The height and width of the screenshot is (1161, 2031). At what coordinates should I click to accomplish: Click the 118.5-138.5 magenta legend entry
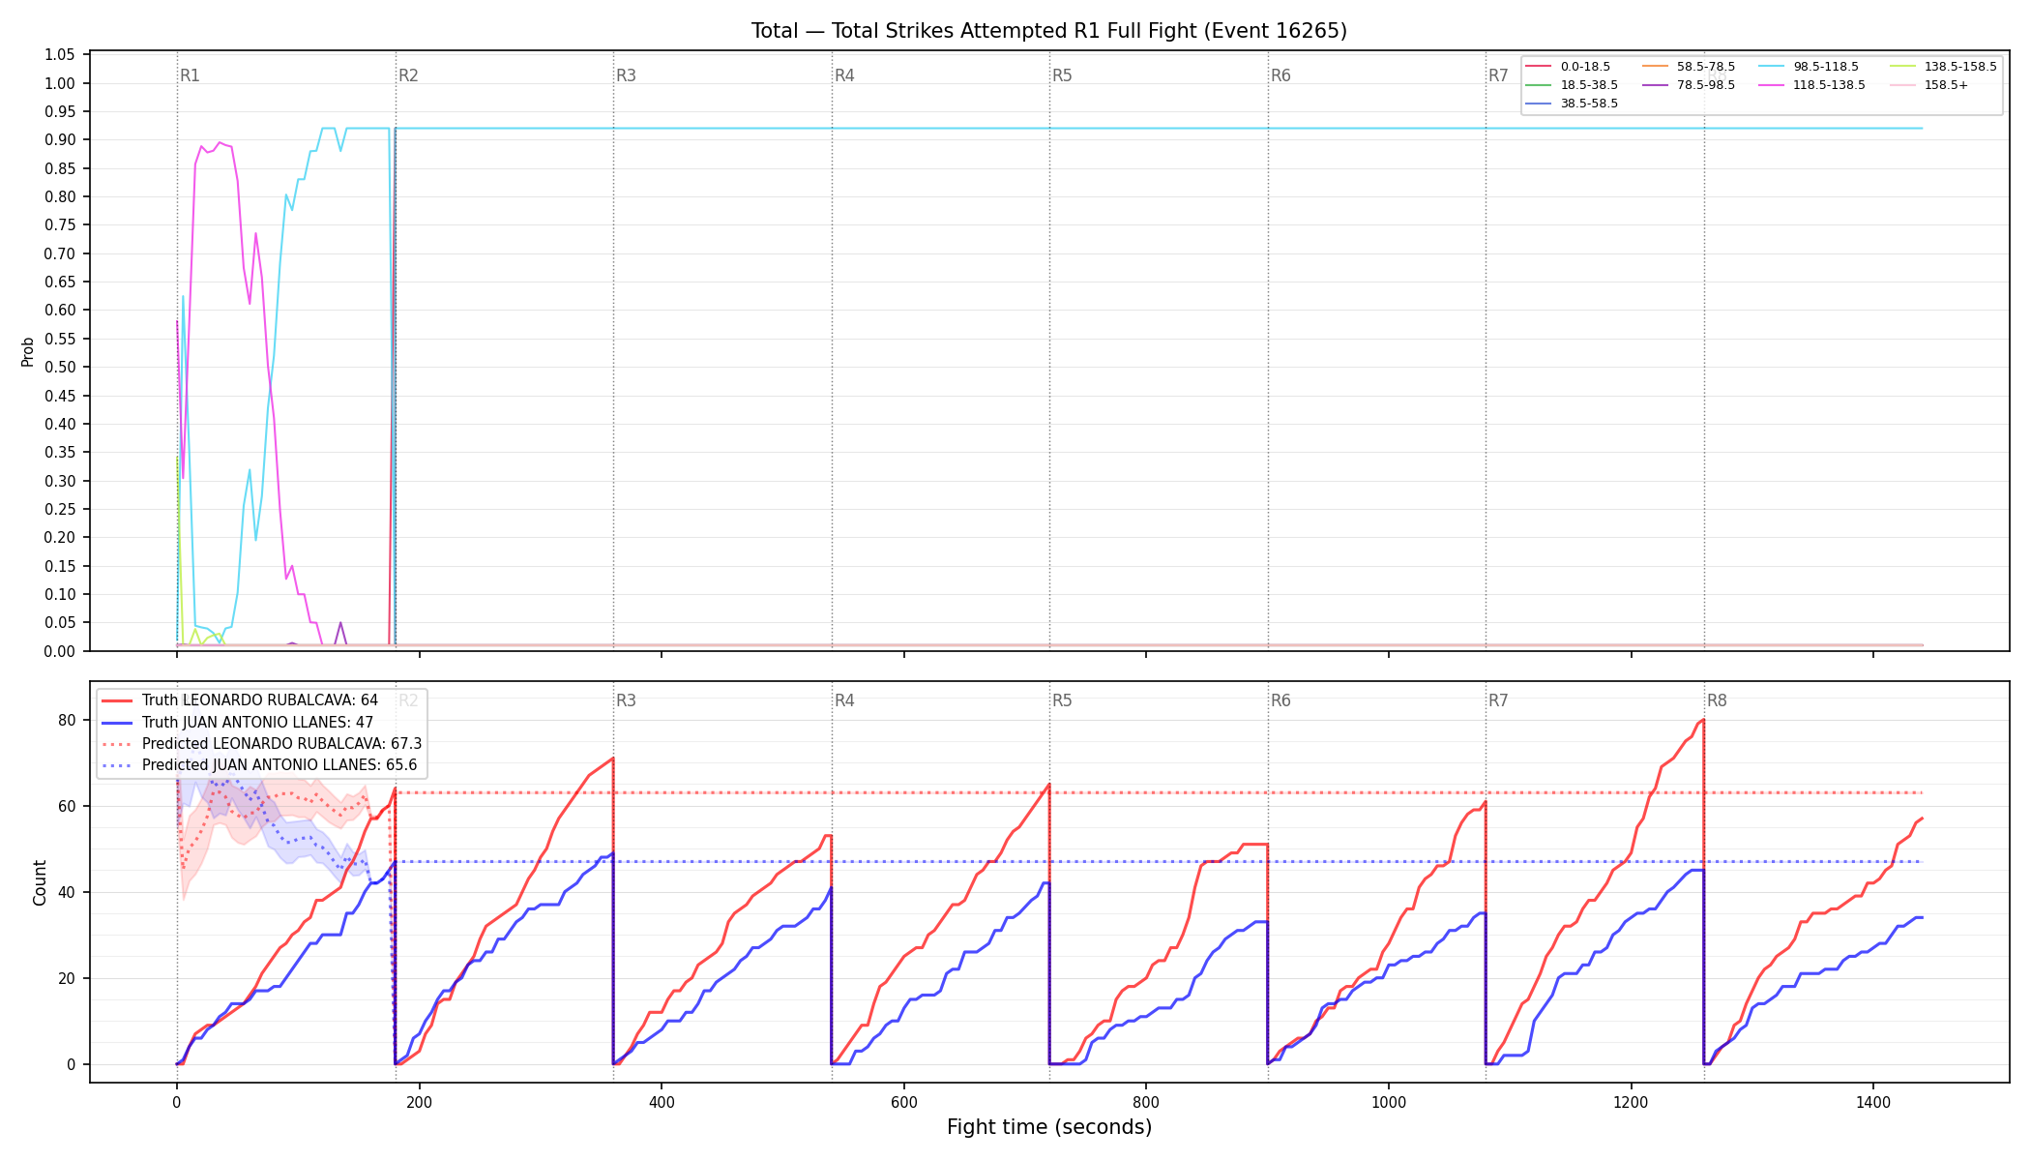click(1812, 85)
